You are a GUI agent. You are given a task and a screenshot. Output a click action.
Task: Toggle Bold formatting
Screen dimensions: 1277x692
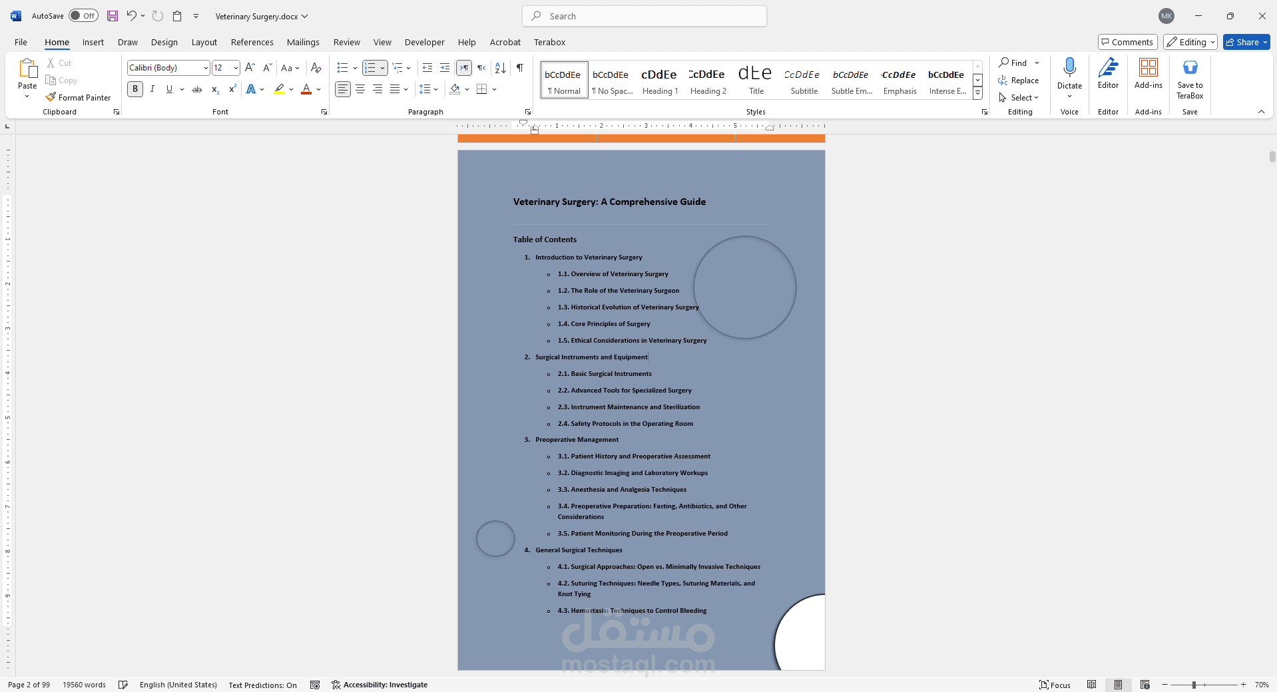(135, 89)
